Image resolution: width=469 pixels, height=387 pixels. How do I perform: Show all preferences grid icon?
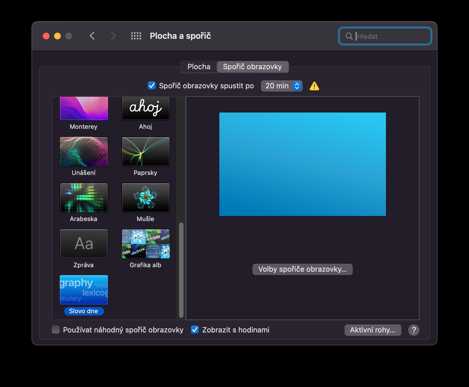pyautogui.click(x=136, y=36)
